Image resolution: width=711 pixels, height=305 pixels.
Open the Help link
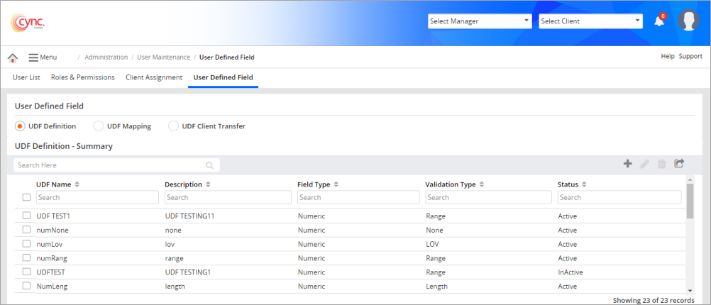point(667,56)
